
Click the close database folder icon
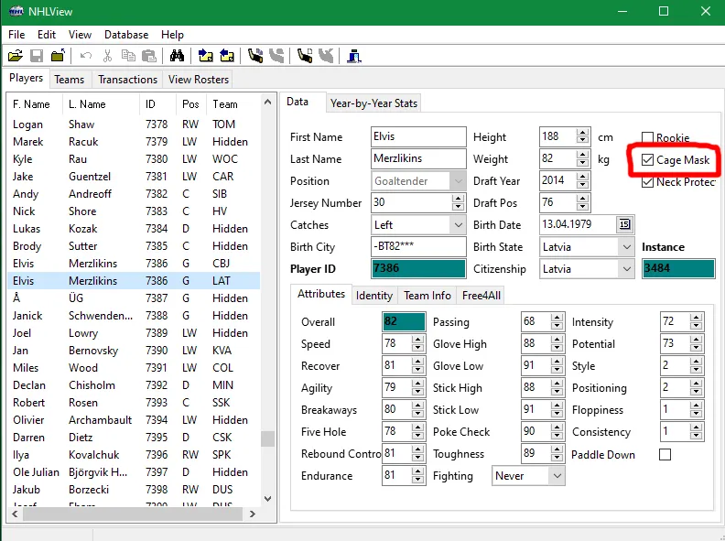coord(58,56)
